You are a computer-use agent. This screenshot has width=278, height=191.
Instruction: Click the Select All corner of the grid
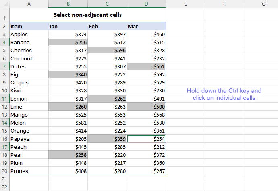click(x=4, y=4)
